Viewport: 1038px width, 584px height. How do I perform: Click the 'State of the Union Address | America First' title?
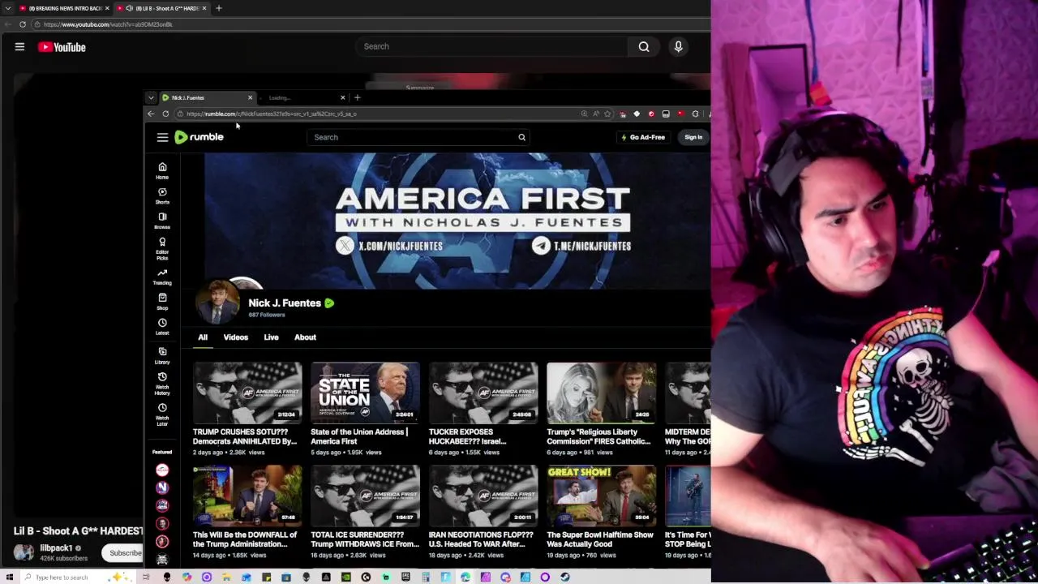click(359, 436)
